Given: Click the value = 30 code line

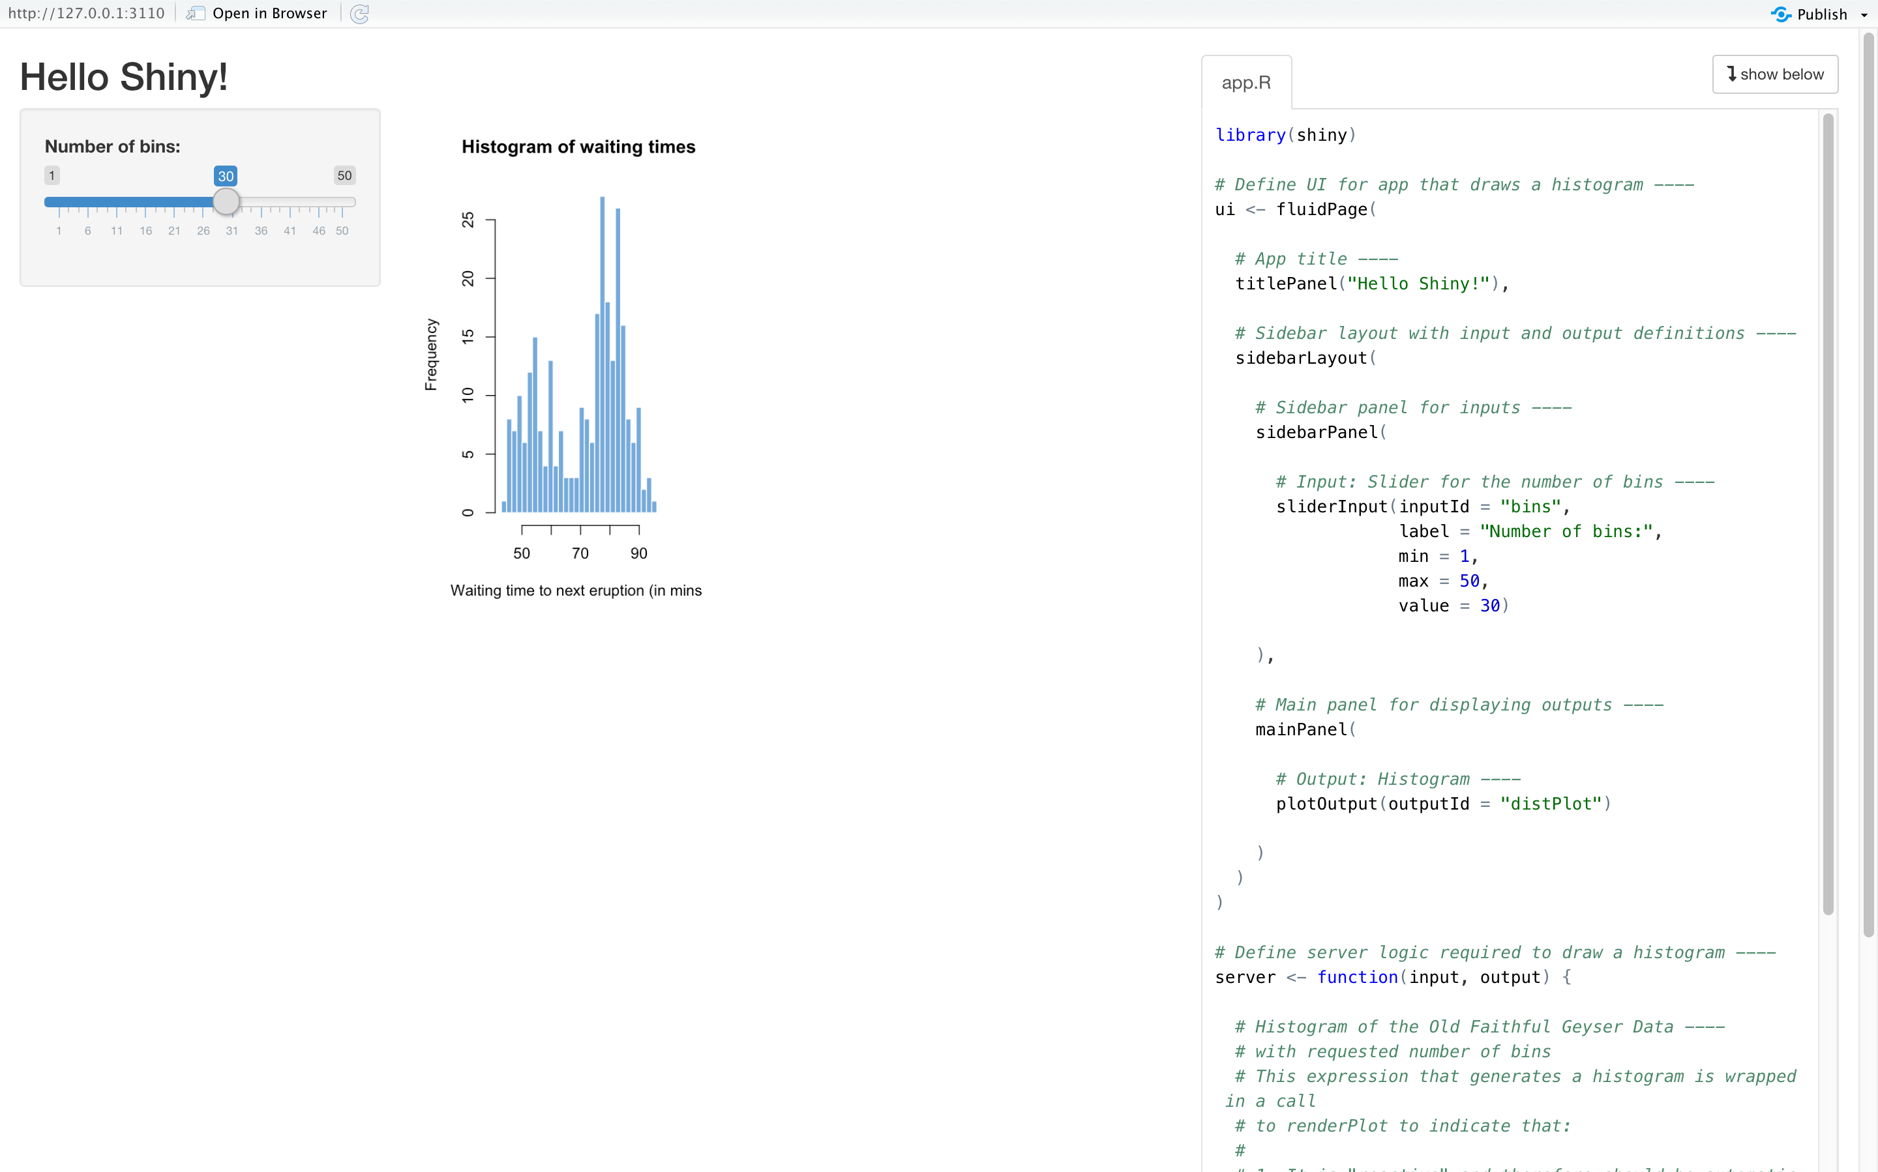Looking at the screenshot, I should [x=1454, y=606].
